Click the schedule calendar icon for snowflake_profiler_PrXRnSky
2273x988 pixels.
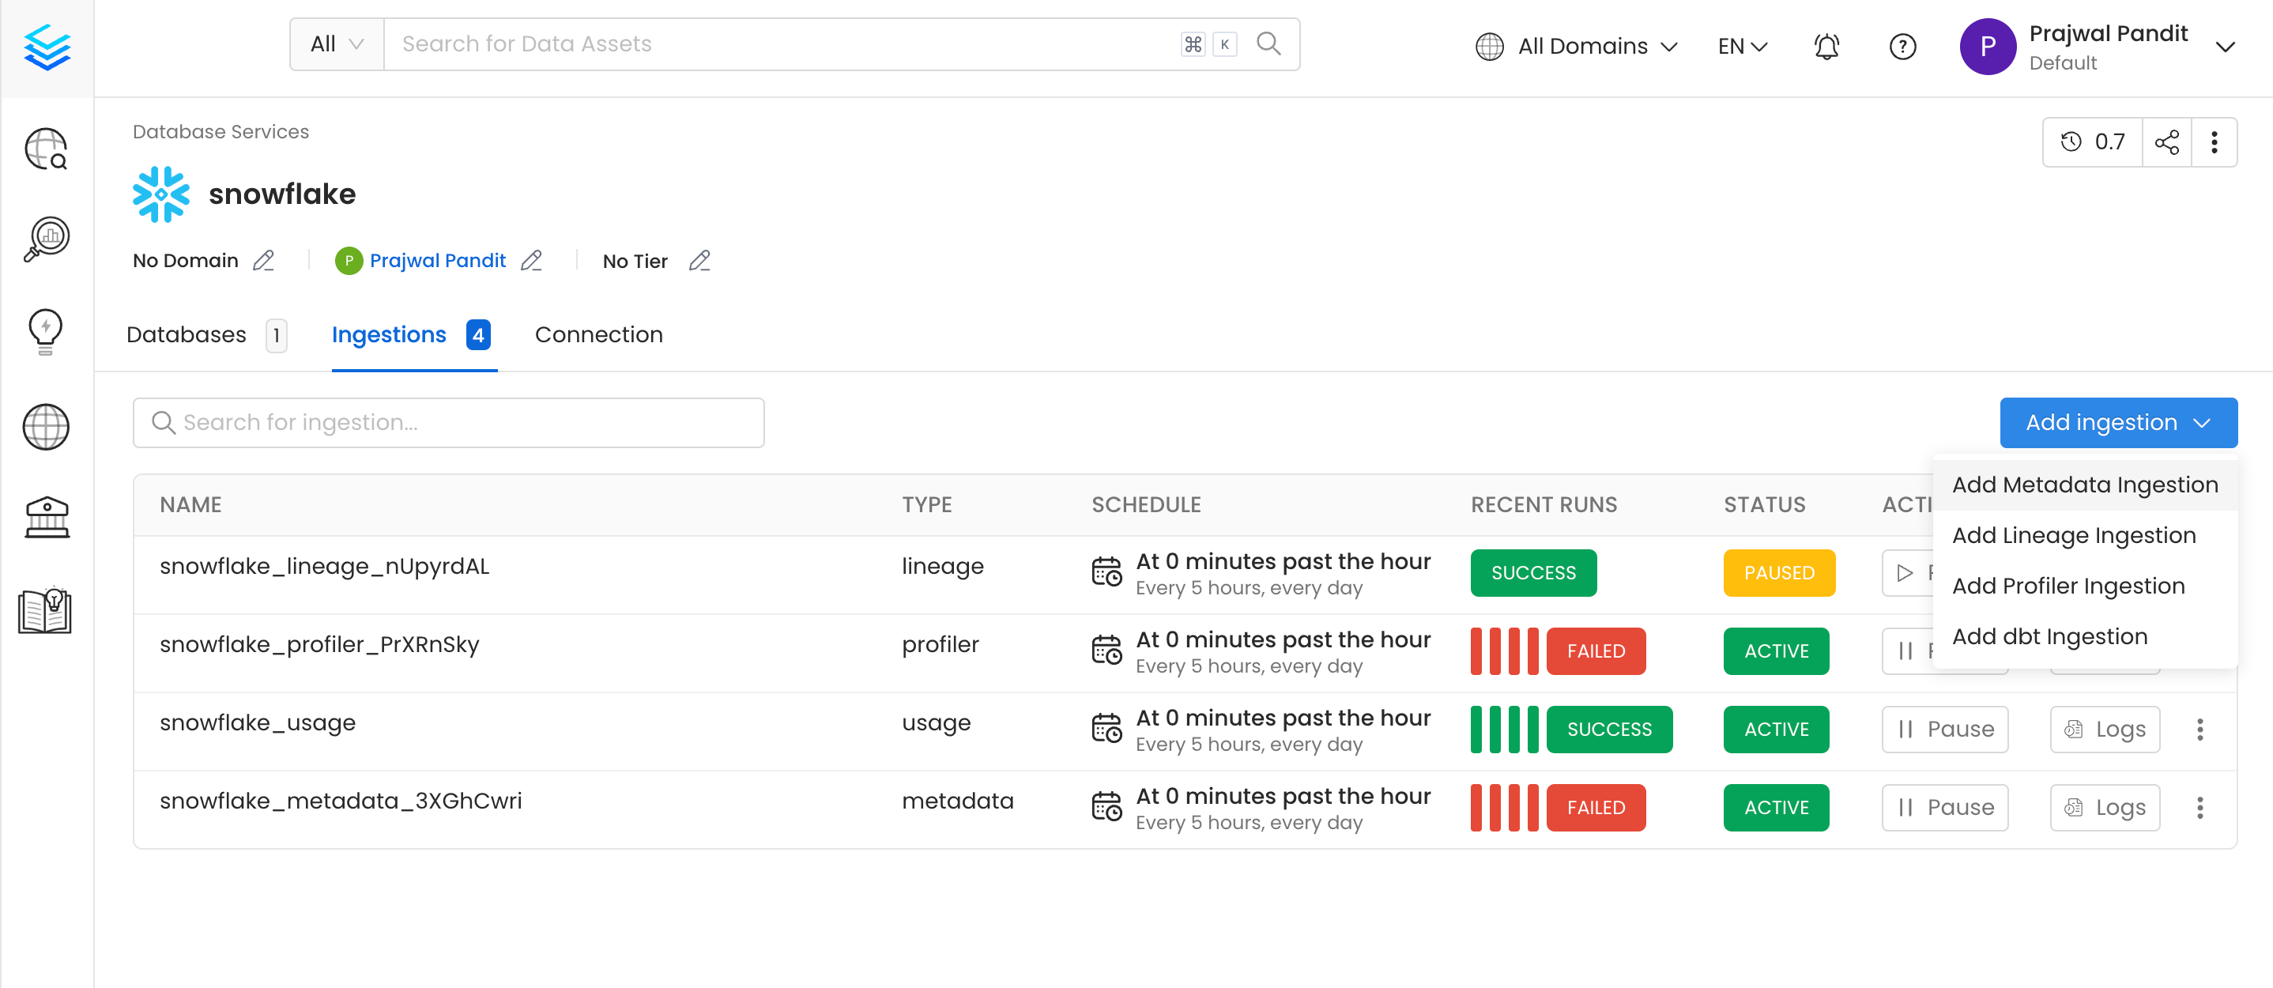click(x=1106, y=651)
